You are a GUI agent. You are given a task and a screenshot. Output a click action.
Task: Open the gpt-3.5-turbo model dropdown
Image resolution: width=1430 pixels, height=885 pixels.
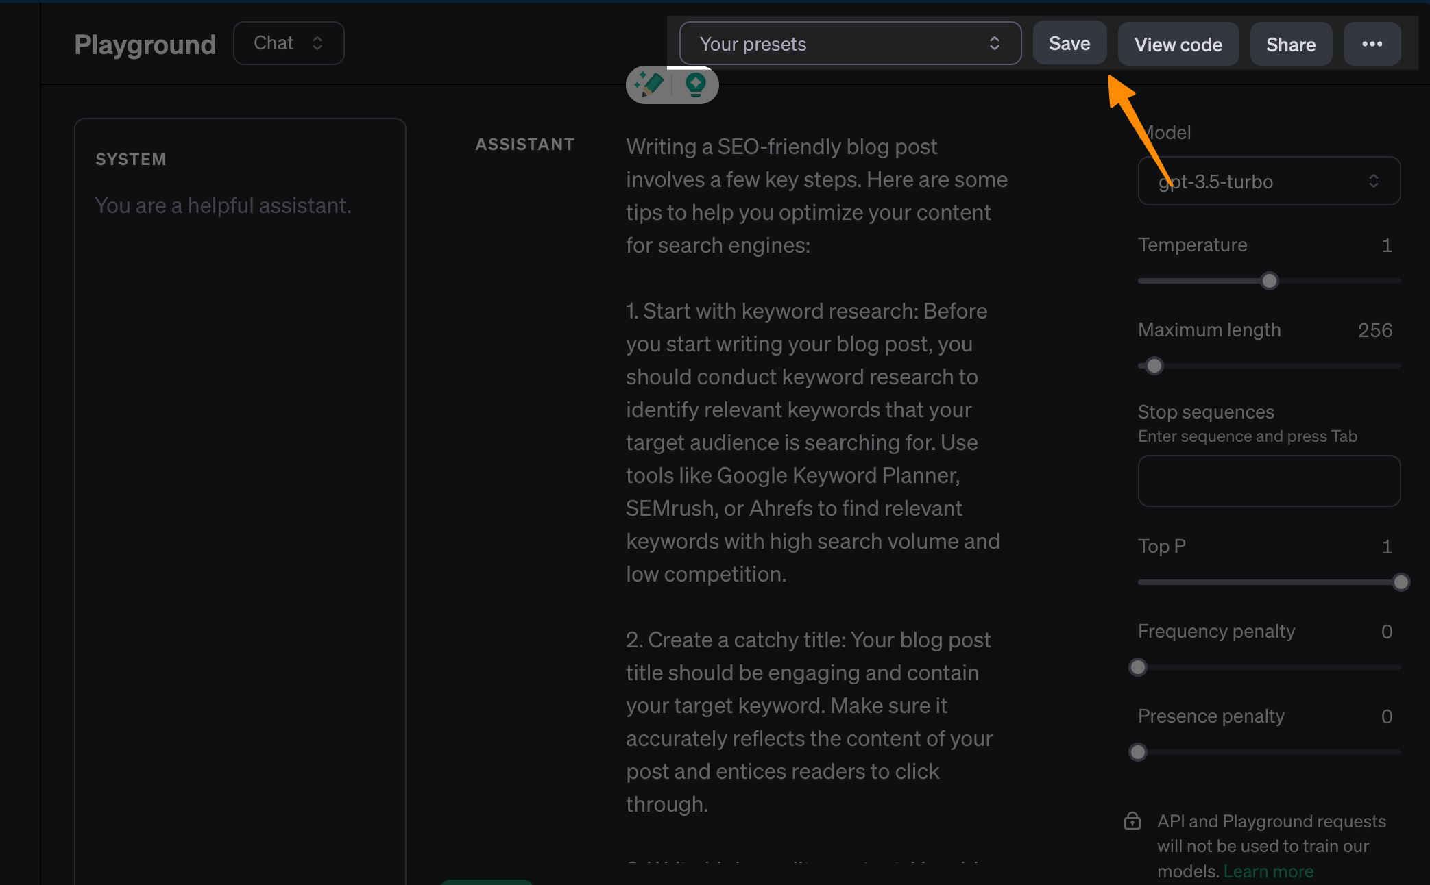(1268, 182)
